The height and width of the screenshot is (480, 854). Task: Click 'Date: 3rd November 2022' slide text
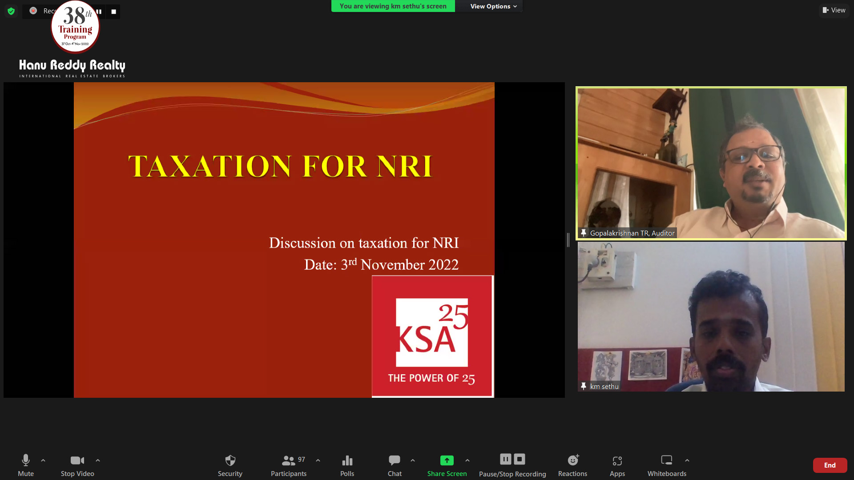coord(381,264)
